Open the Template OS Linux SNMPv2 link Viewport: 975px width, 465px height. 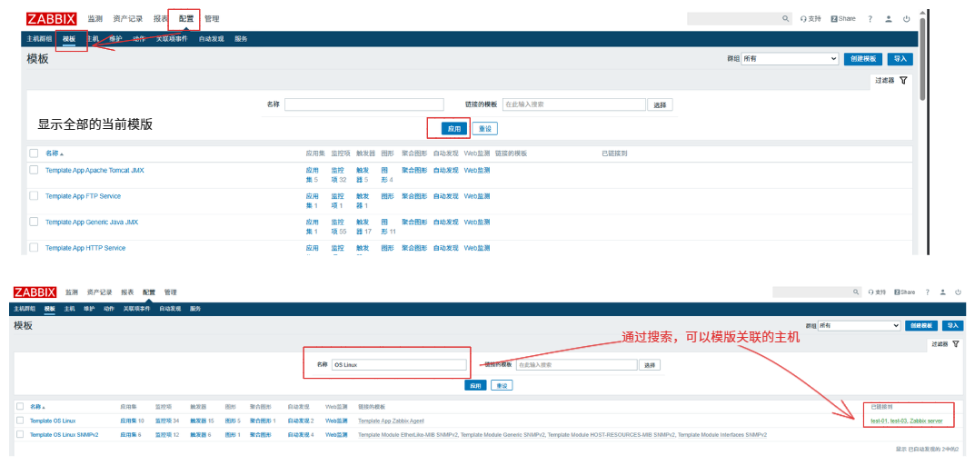pyautogui.click(x=64, y=434)
